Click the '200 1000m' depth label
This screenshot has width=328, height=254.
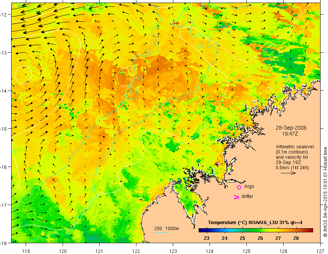click(x=167, y=229)
